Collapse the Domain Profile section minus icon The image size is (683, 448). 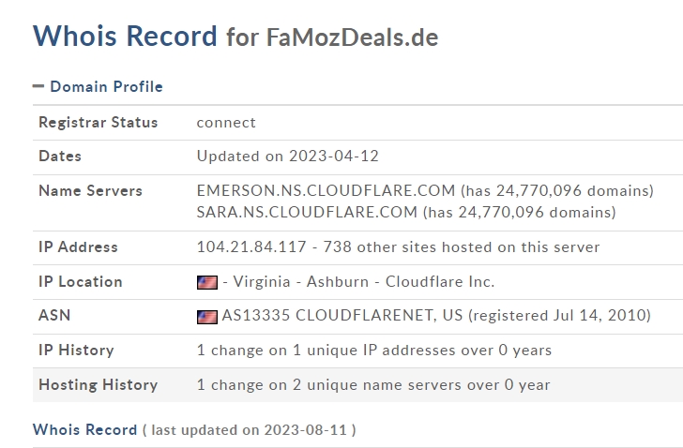click(x=38, y=86)
